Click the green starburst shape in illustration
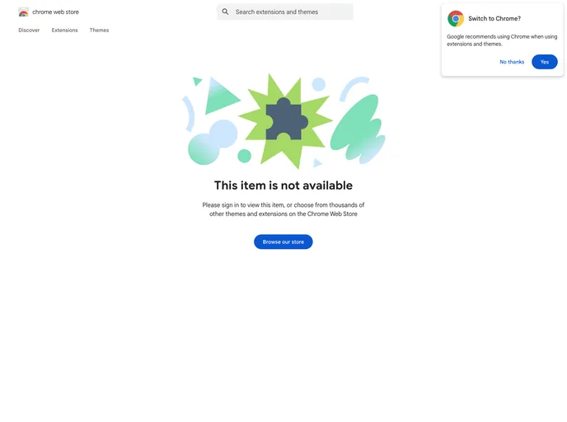 (285, 121)
